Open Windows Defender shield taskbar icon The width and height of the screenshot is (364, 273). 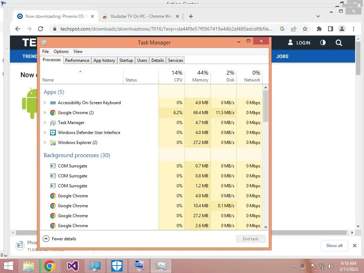(117, 266)
